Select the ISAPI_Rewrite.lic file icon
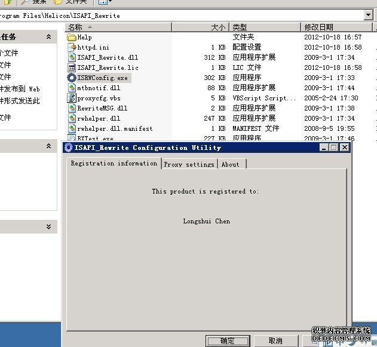This screenshot has width=377, height=347. coord(72,67)
